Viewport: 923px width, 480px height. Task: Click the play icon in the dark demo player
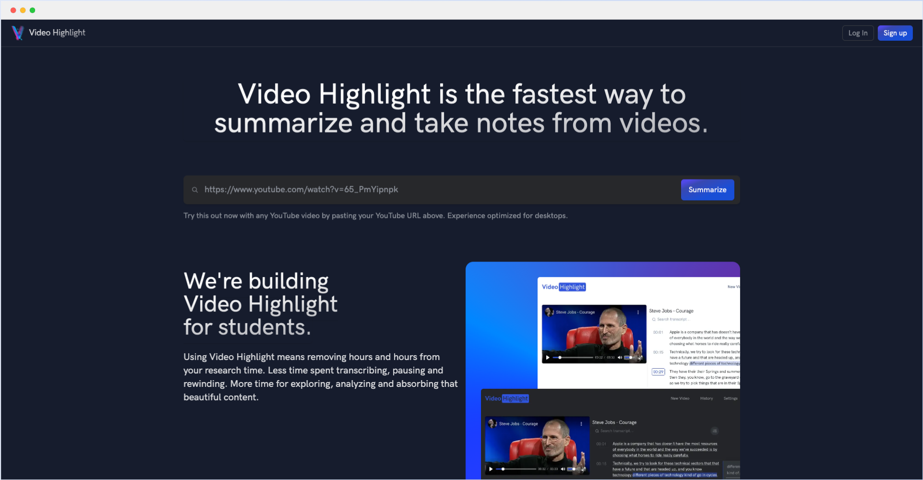point(491,469)
